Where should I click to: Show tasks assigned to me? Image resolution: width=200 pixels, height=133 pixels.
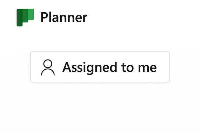point(100,67)
